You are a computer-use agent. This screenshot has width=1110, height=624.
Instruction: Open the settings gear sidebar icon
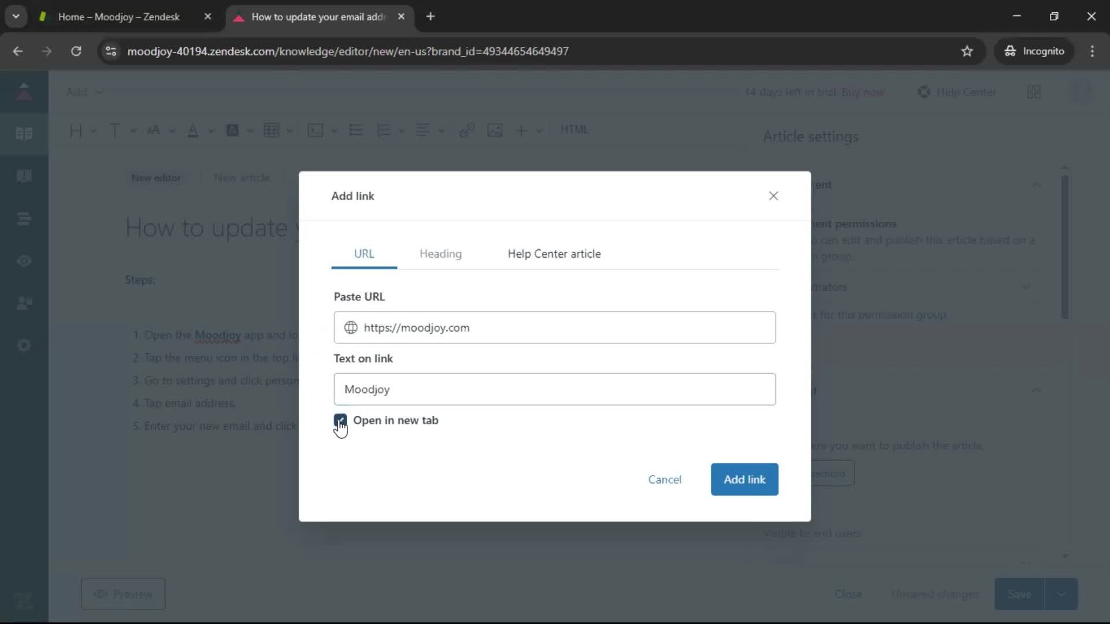(x=24, y=346)
